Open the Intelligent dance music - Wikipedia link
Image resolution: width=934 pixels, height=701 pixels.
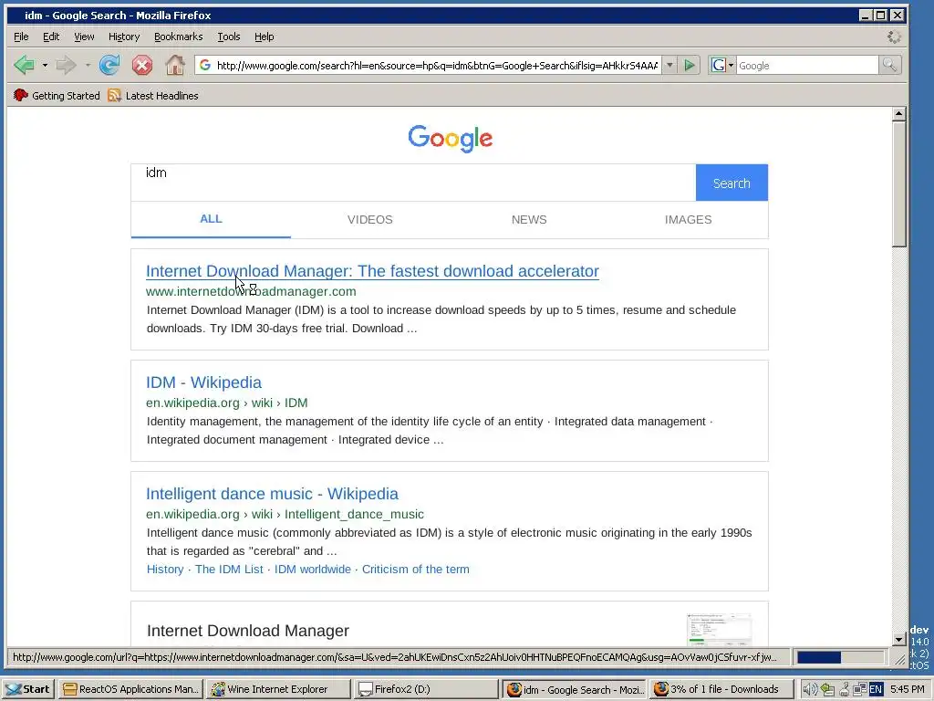coord(272,494)
